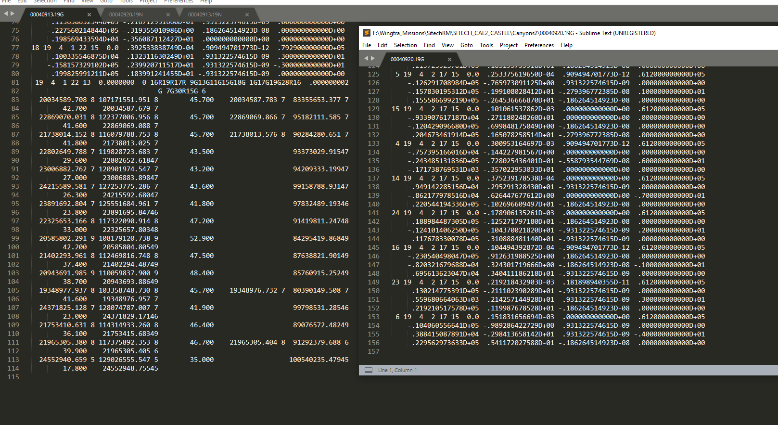Open the Selection menu in front window
Screen dimensions: 778x425
tap(405, 45)
